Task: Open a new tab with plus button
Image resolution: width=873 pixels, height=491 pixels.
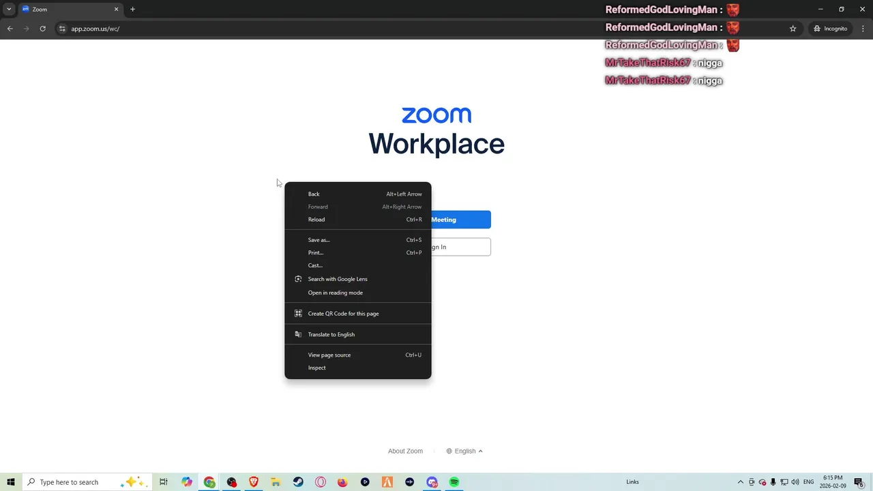Action: coord(132,10)
